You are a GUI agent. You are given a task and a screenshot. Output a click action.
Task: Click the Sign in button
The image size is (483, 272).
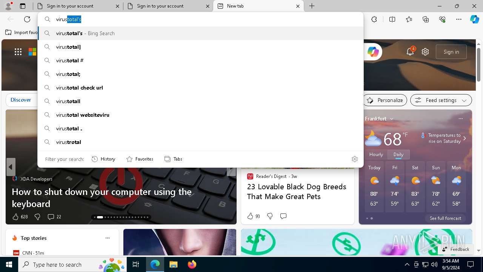451,52
